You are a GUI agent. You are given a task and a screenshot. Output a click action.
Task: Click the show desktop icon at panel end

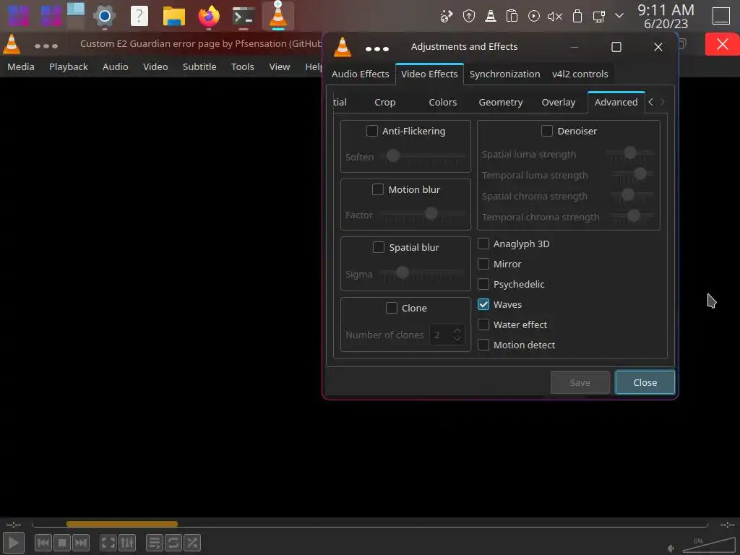pyautogui.click(x=720, y=16)
